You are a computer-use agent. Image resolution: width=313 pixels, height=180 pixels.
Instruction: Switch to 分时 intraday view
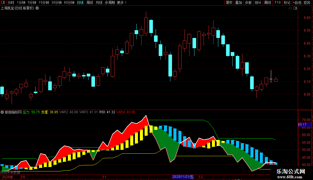11,2
